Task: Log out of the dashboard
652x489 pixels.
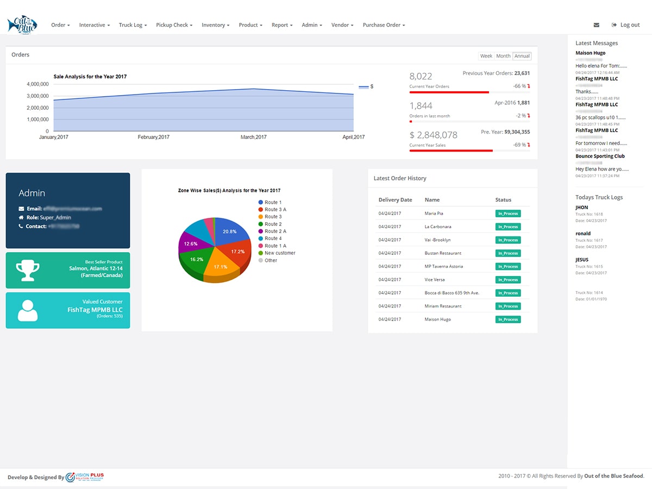Action: tap(626, 25)
